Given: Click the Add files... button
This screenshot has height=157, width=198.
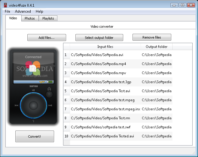Looking at the screenshot, I should 47,38.
